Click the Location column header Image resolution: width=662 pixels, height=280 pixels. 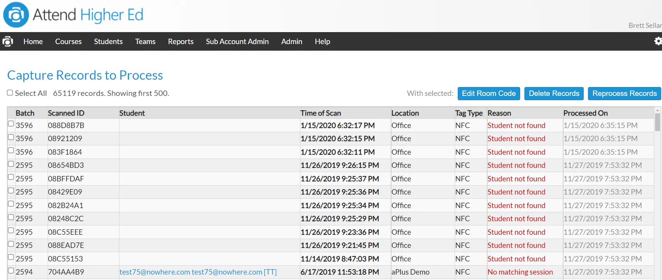(x=405, y=113)
